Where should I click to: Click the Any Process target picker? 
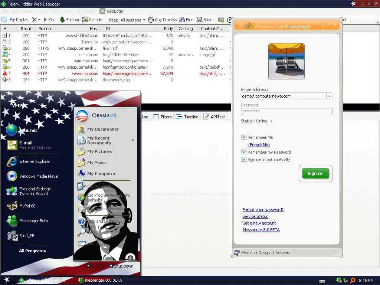point(163,20)
